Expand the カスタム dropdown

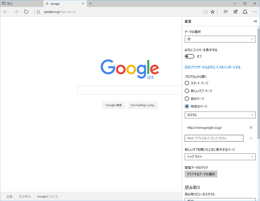220,115
